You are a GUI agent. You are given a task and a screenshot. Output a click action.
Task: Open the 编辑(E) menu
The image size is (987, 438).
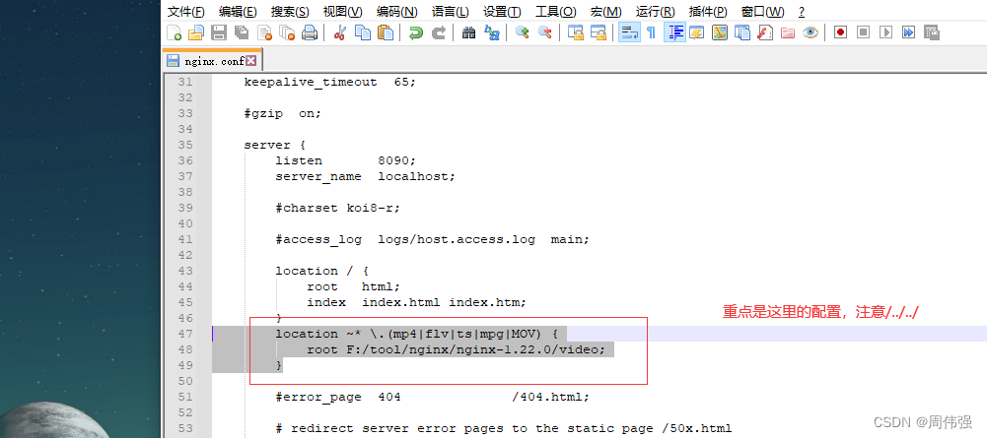point(238,11)
